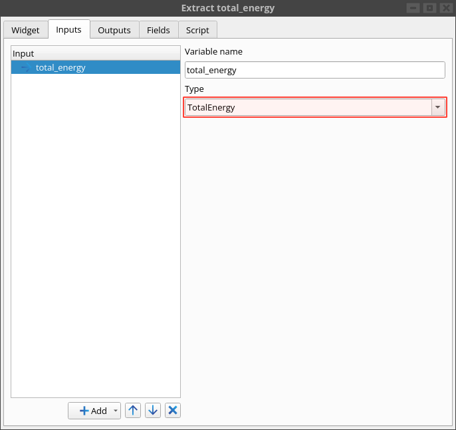Move the selected input down

pyautogui.click(x=153, y=411)
